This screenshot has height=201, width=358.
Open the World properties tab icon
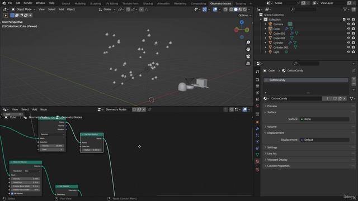(x=257, y=106)
